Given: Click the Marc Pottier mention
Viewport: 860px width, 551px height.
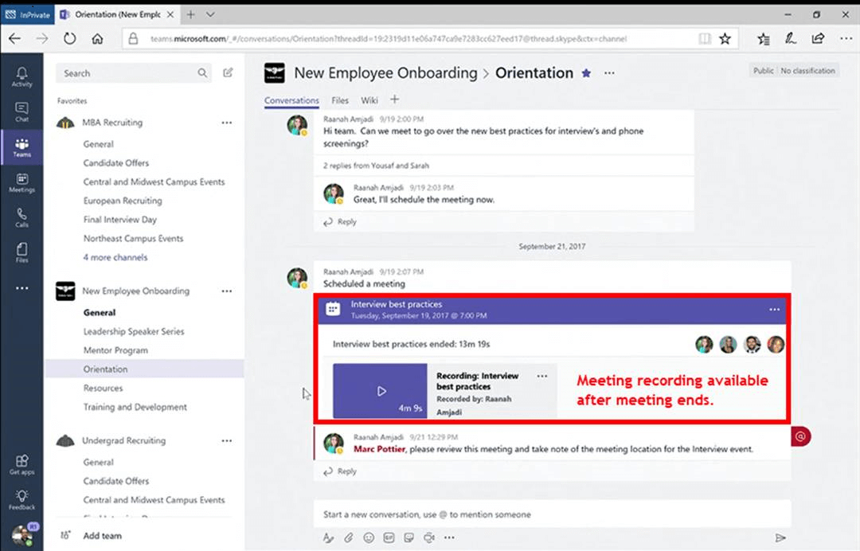Looking at the screenshot, I should pos(379,449).
